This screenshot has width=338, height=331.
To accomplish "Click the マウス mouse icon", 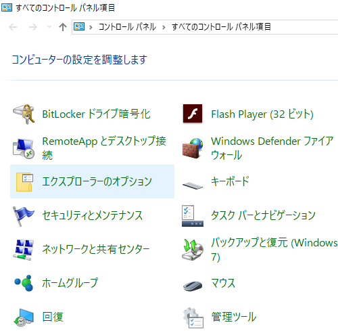I will [x=193, y=286].
